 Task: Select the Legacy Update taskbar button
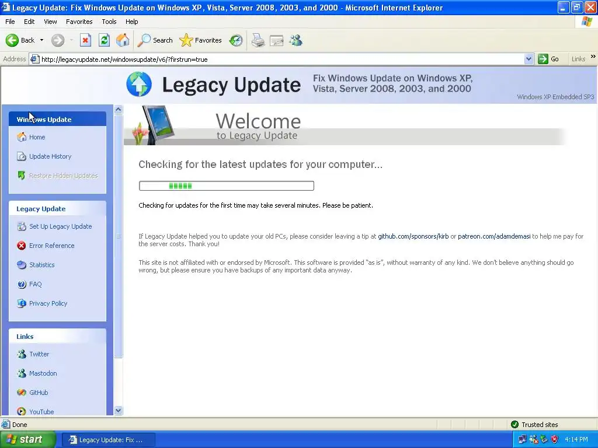[108, 440]
